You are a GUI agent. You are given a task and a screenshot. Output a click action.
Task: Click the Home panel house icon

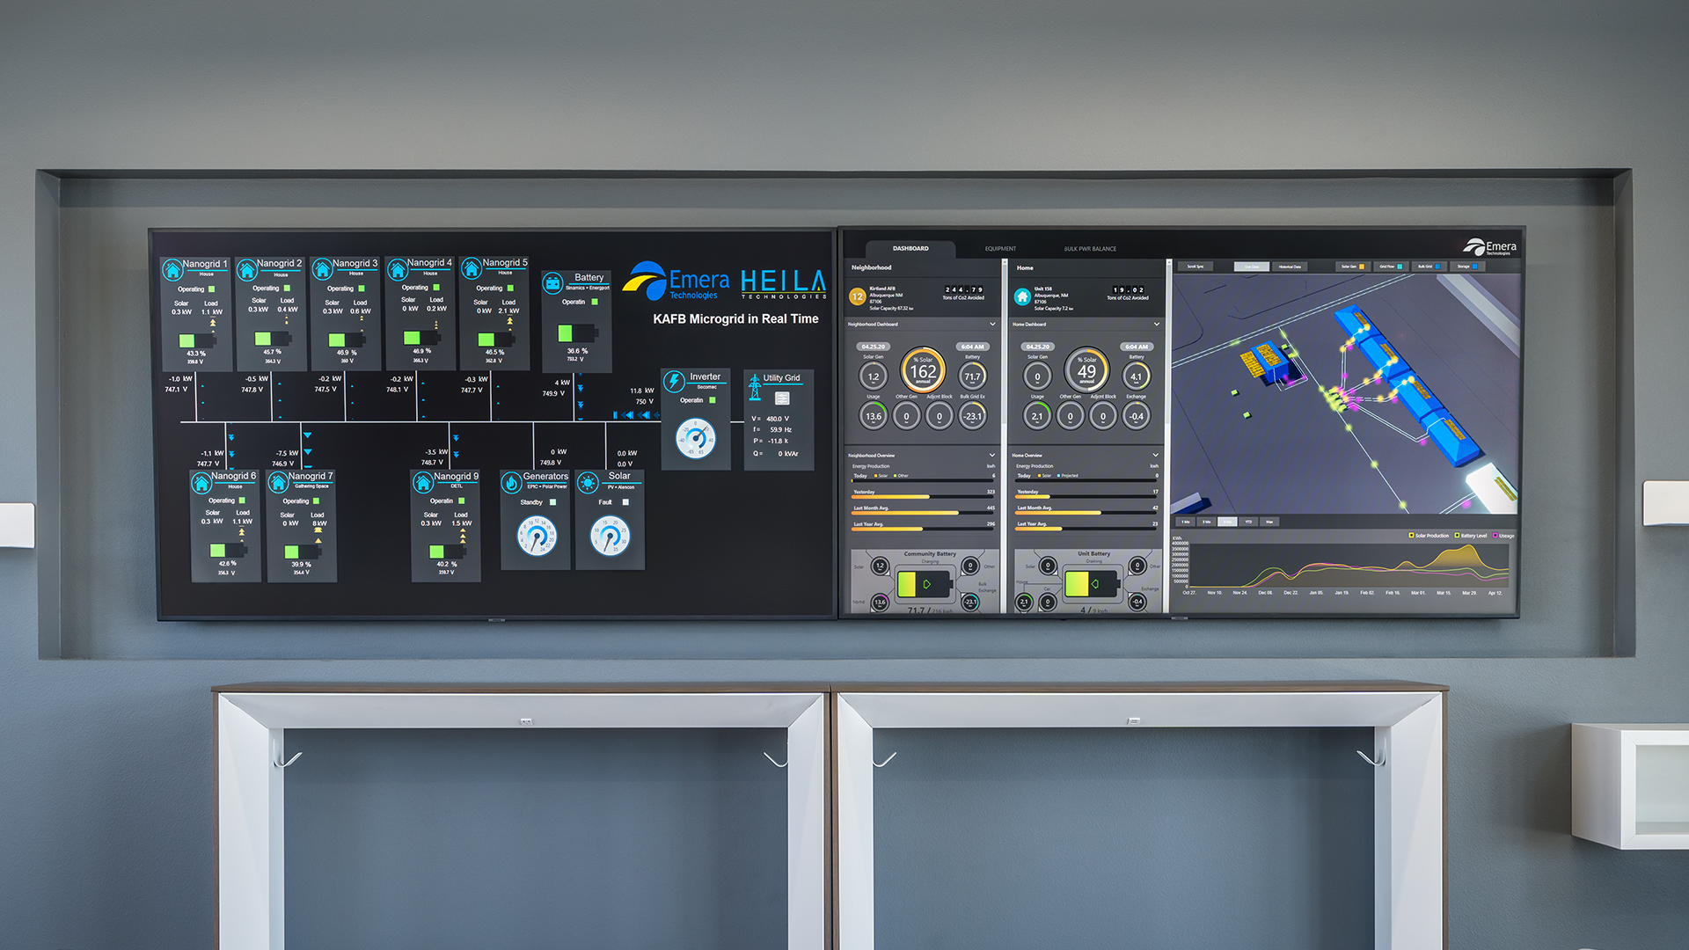click(x=1022, y=296)
